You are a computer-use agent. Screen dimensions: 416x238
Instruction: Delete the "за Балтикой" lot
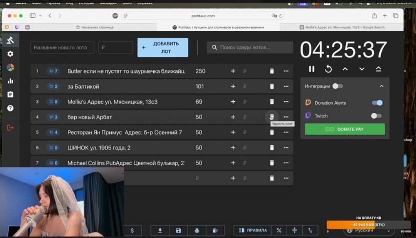272,86
